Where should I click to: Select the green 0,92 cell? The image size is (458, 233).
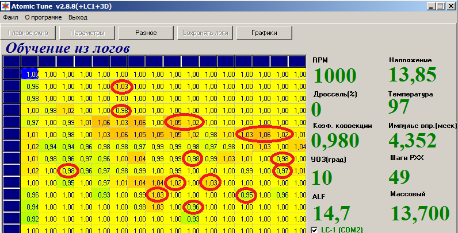pyautogui.click(x=32, y=219)
